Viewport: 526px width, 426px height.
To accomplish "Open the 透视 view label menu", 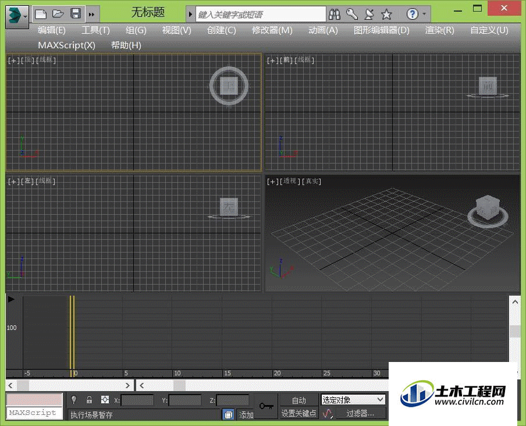I will pyautogui.click(x=290, y=181).
